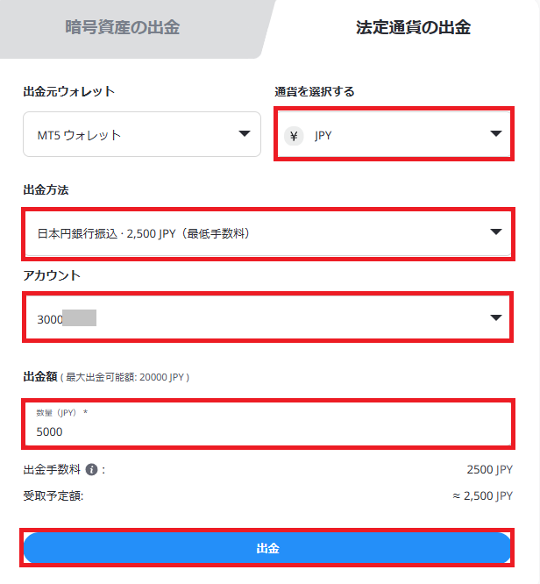
Task: Click the 5000 value in amount field
Action: pyautogui.click(x=50, y=431)
